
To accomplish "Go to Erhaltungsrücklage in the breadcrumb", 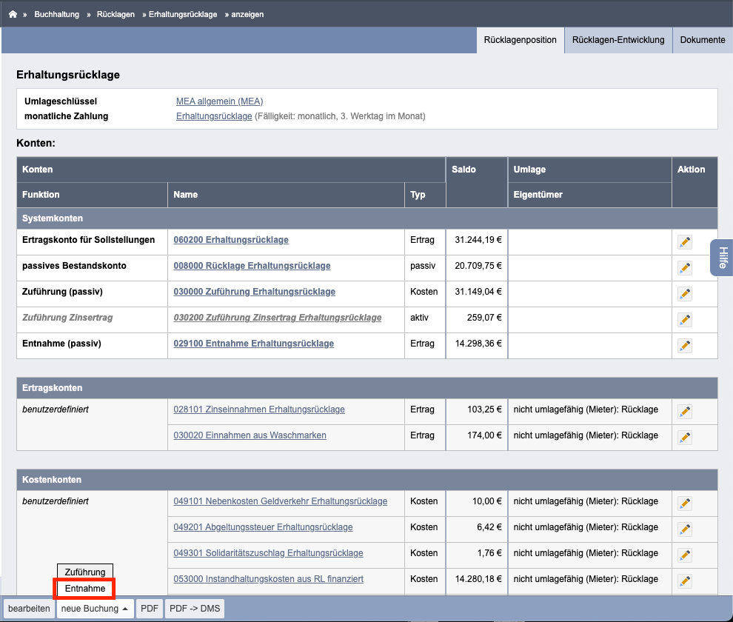I will pos(183,15).
